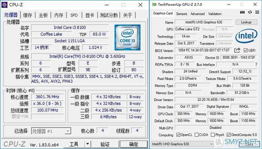Click the Memory Type value DDR4
262x149 pixels.
pyautogui.click(x=193, y=85)
